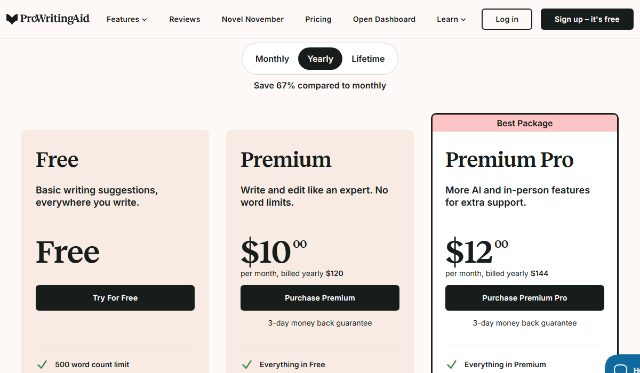Click the checkmark beside 500 word count limit

coord(42,364)
